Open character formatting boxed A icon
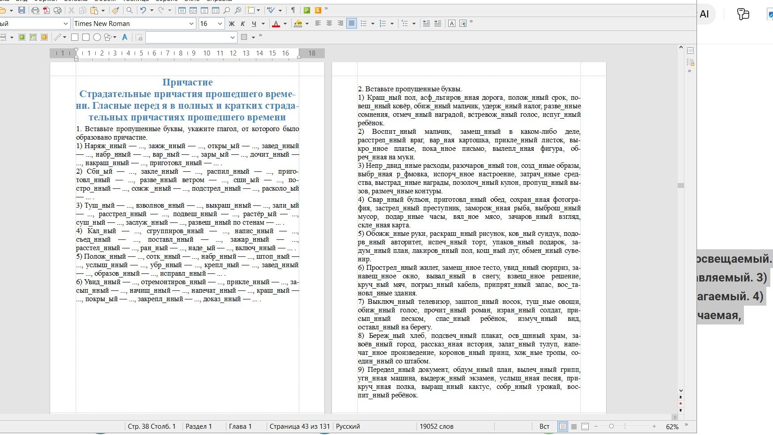 click(x=452, y=23)
